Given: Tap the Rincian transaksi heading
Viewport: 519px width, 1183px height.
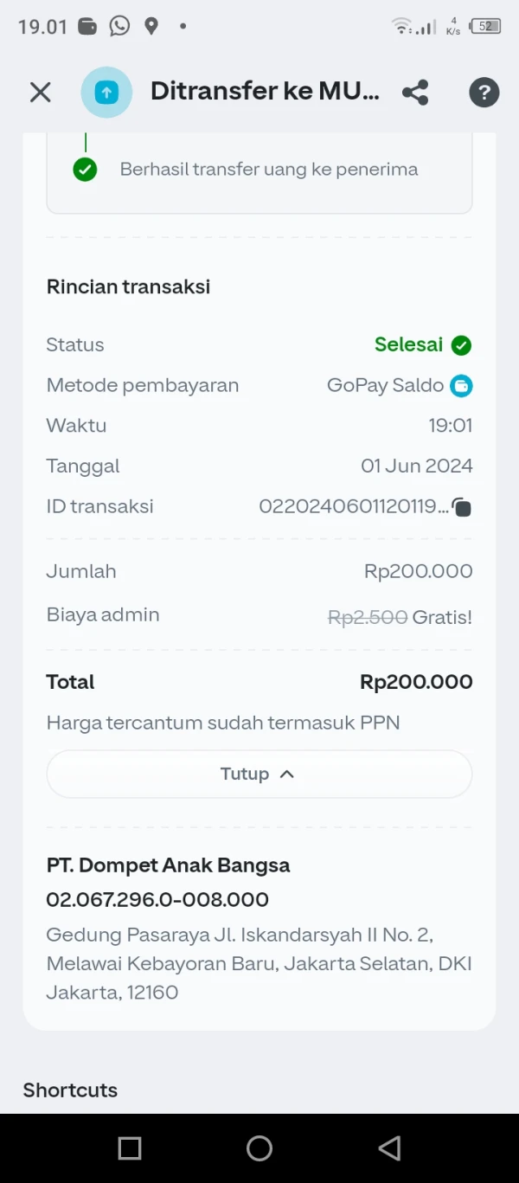Looking at the screenshot, I should click(x=128, y=286).
